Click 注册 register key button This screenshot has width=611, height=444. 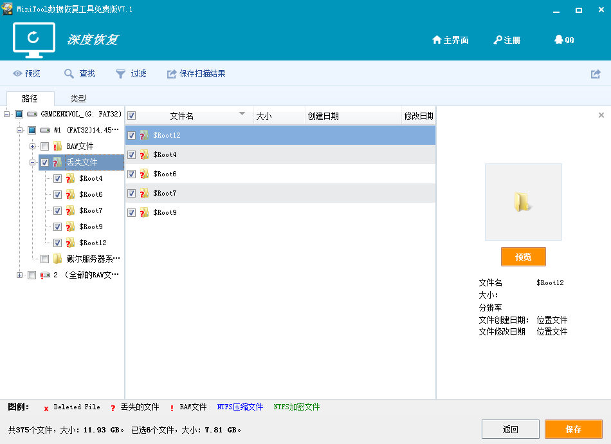507,40
